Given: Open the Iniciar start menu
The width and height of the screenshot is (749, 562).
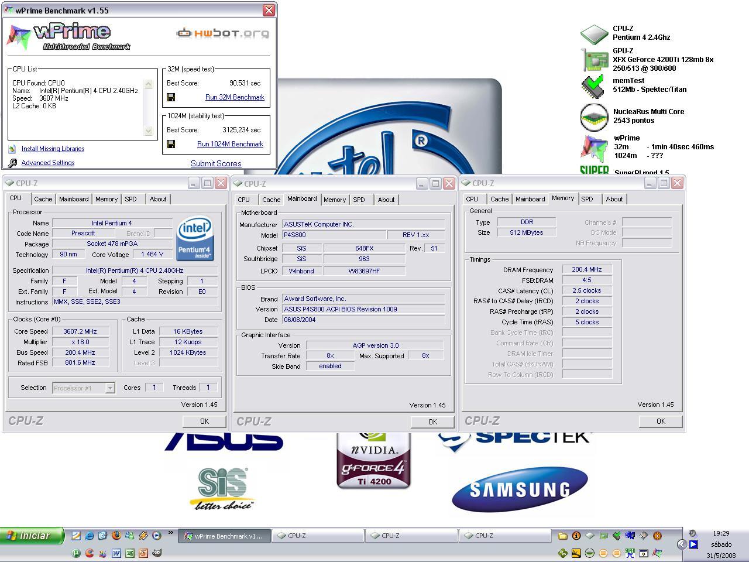Looking at the screenshot, I should coord(32,536).
